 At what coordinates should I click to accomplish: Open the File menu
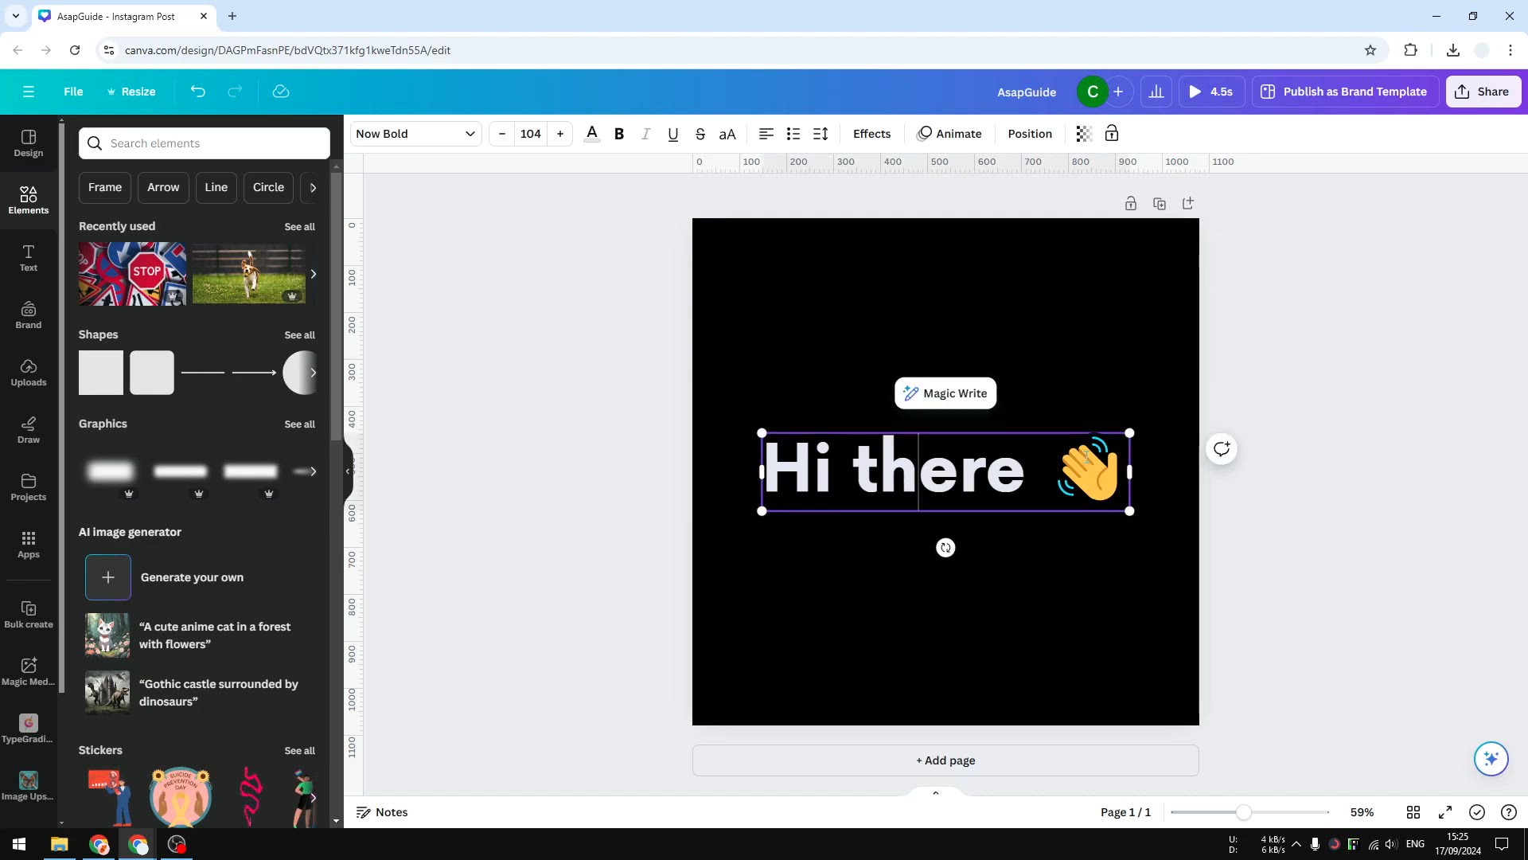pos(73,92)
